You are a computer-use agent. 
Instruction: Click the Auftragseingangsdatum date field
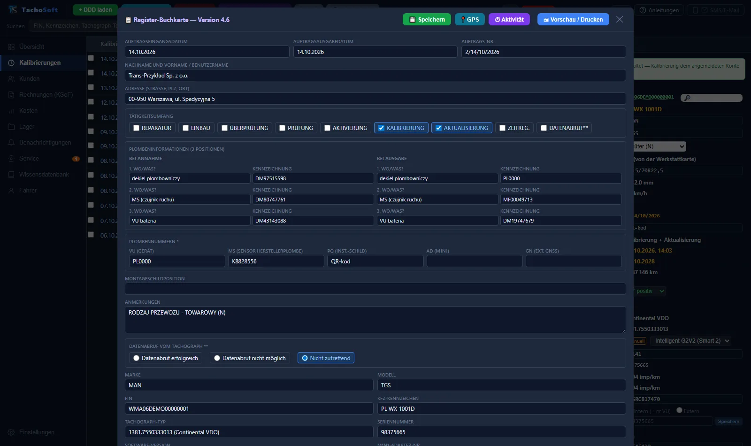pos(207,52)
